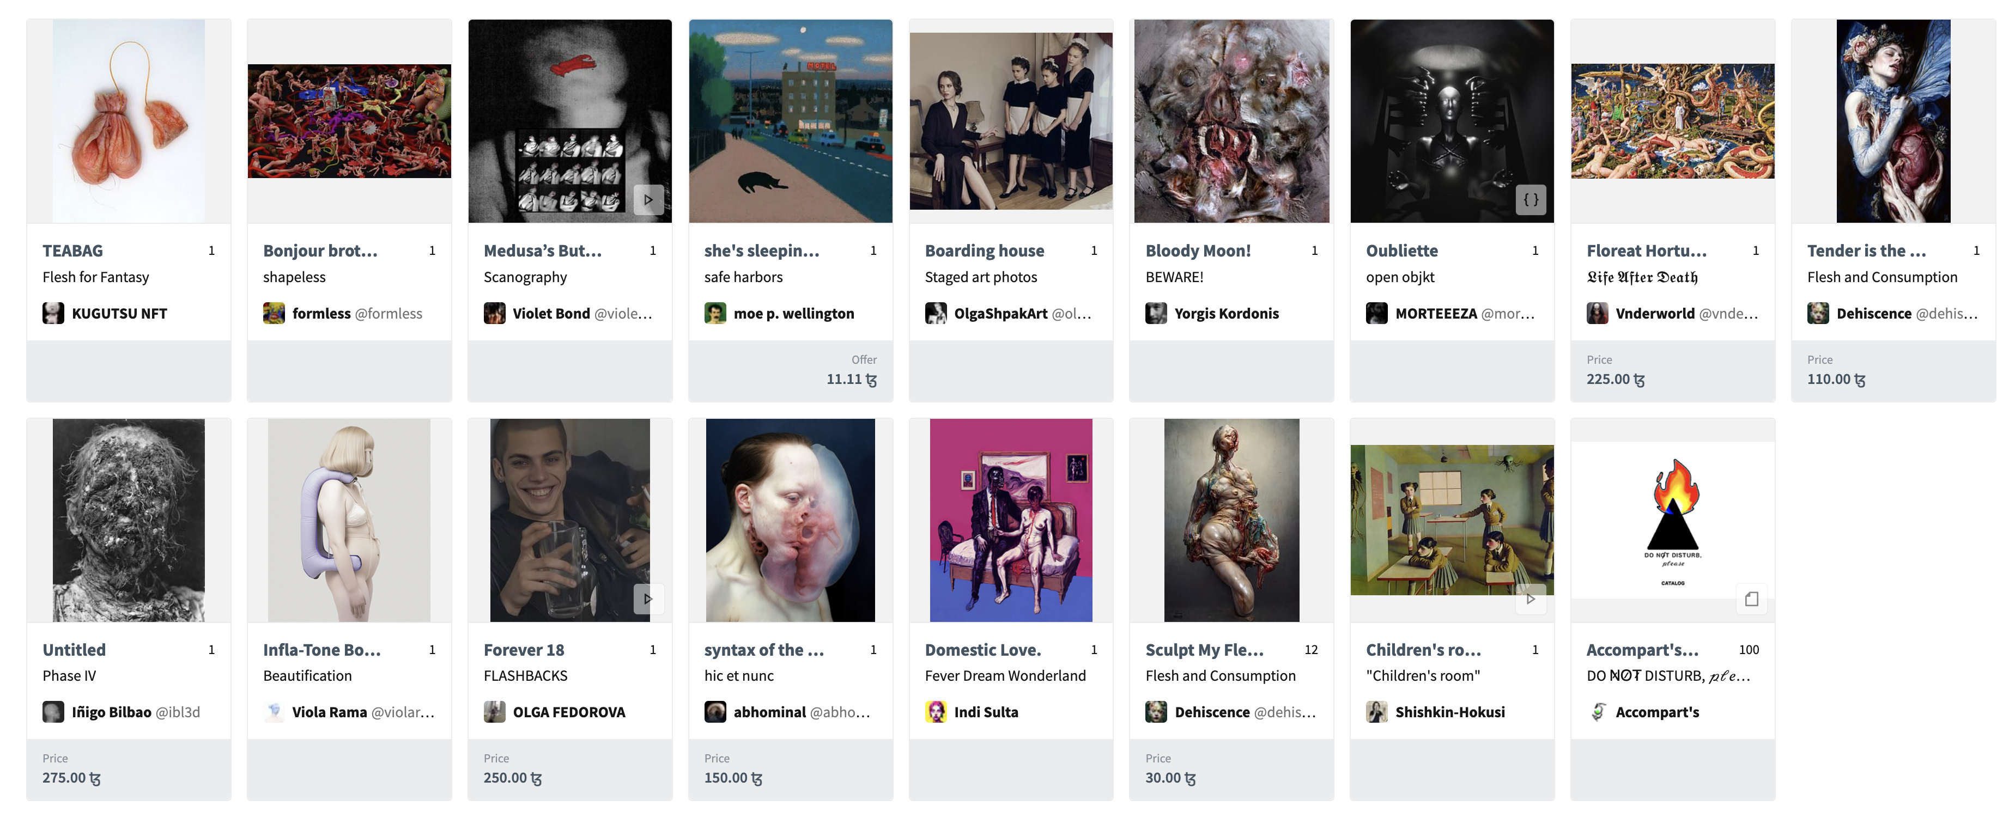The height and width of the screenshot is (818, 2015).
Task: Click the play icon on Forever 18 thumbnail
Action: [x=648, y=599]
